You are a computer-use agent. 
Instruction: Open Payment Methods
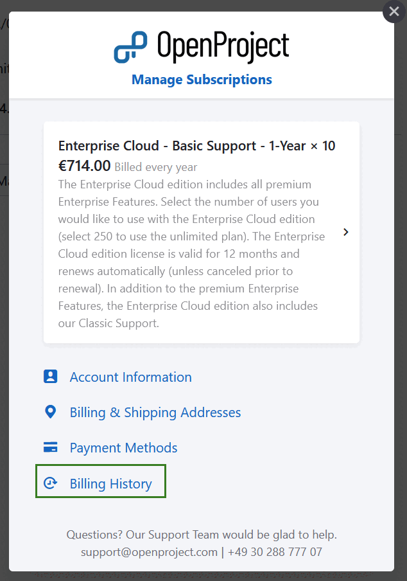pyautogui.click(x=123, y=448)
